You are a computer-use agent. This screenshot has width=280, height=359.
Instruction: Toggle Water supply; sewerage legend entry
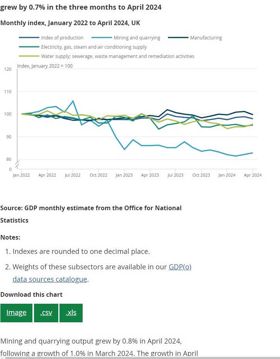pyautogui.click(x=117, y=56)
